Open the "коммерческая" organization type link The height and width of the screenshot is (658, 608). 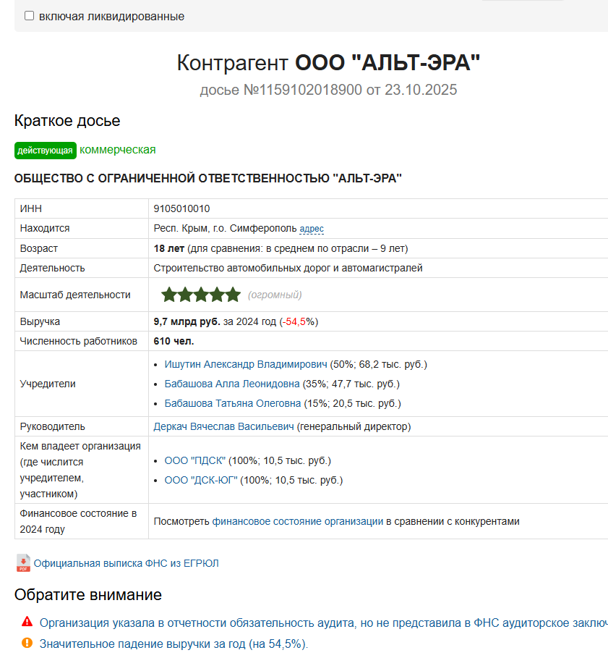pos(118,150)
